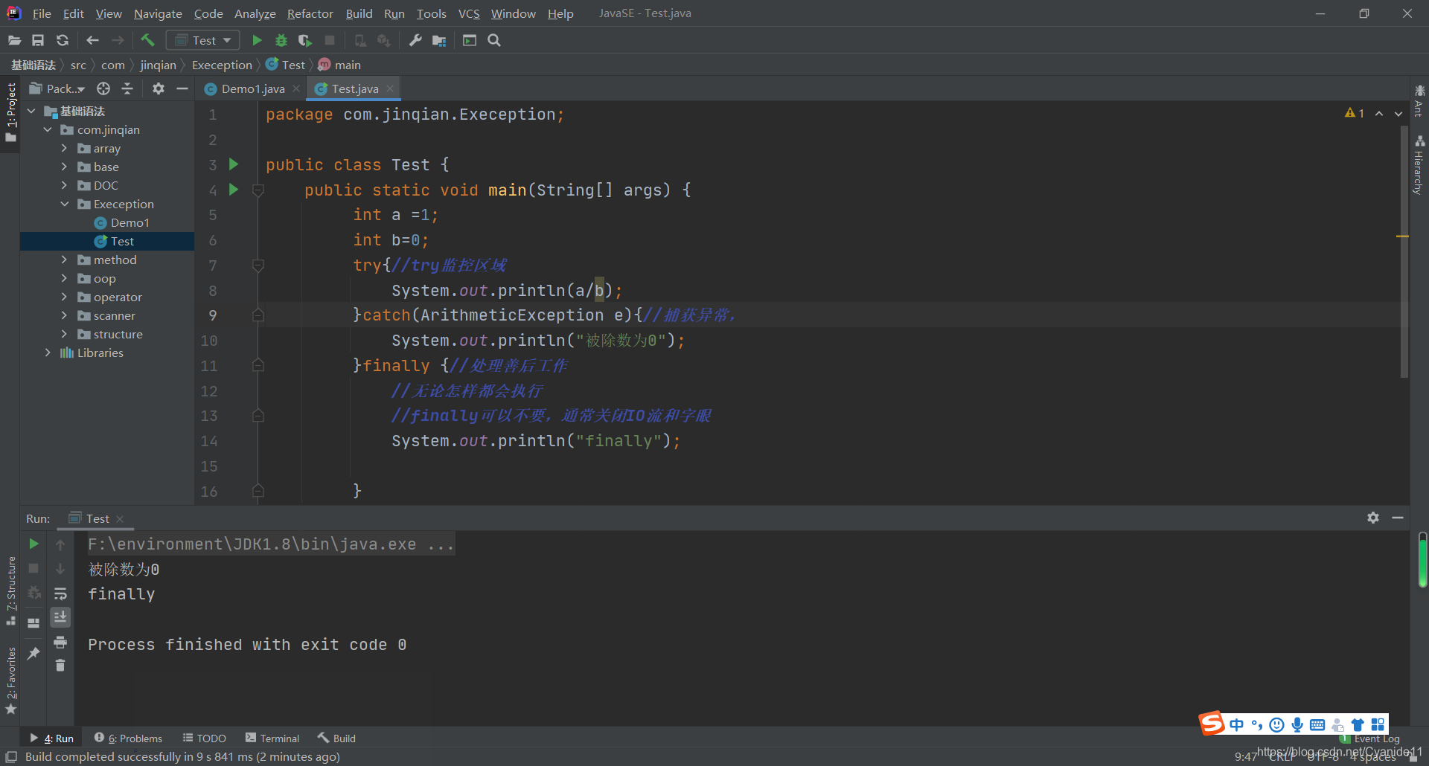Expand the Libraries node

click(48, 353)
